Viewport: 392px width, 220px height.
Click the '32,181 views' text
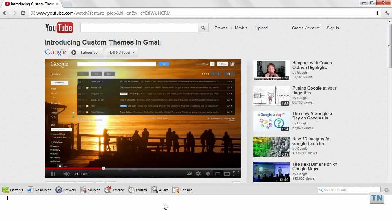[x=303, y=77]
